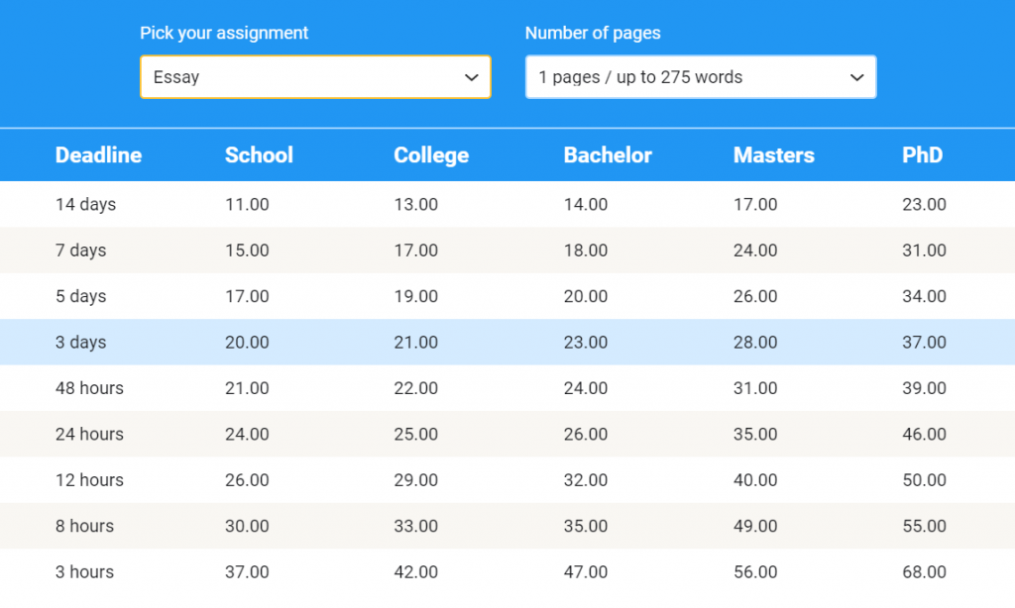Expand the Essay selector chevron

(x=474, y=77)
